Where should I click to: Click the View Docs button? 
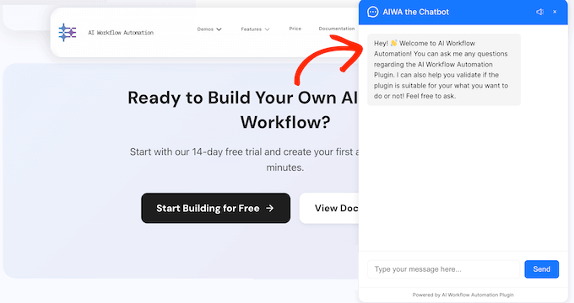tap(329, 208)
